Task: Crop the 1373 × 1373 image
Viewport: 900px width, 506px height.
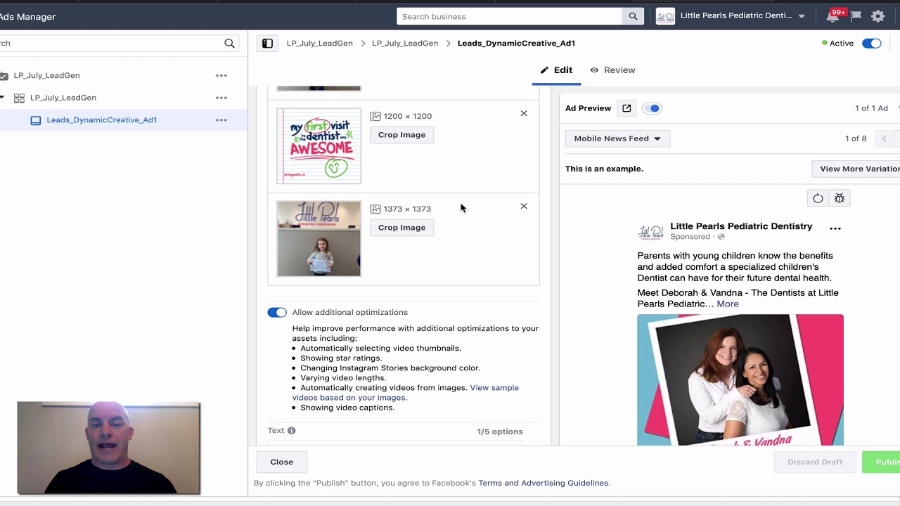Action: [x=402, y=228]
